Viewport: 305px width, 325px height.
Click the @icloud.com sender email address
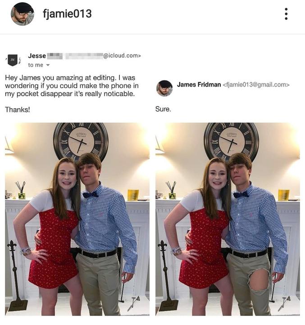[x=122, y=56]
